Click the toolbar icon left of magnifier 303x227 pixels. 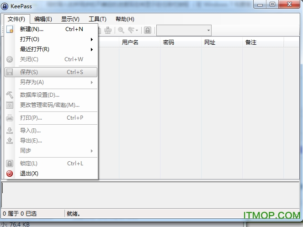(108, 30)
